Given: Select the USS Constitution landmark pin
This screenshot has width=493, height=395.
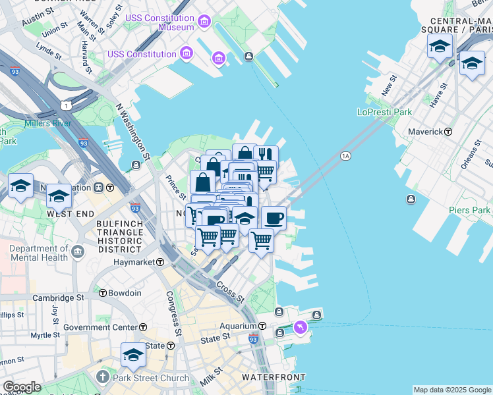Looking at the screenshot, I should pyautogui.click(x=187, y=53).
